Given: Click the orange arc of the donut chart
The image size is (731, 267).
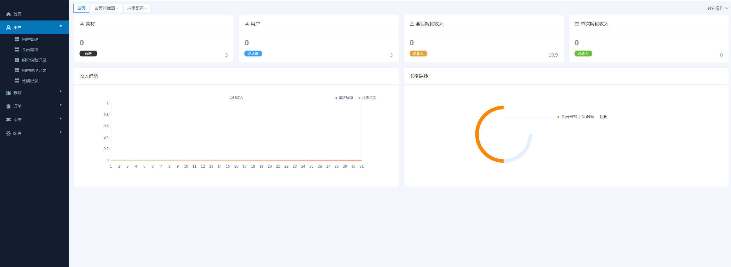Looking at the screenshot, I should click(x=478, y=135).
